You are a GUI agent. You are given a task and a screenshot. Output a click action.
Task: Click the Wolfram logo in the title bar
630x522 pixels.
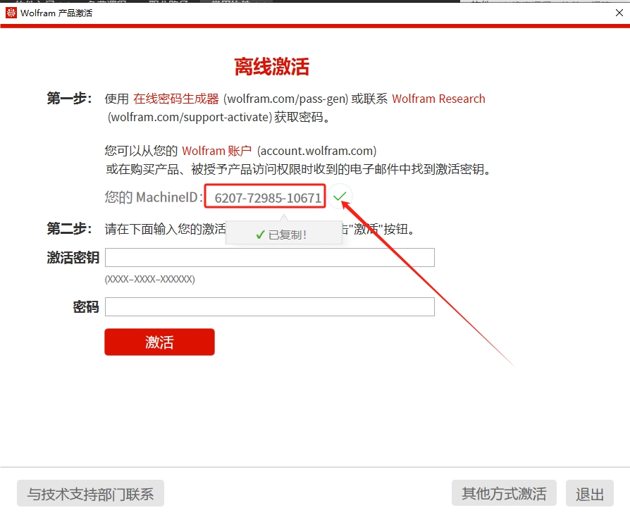[10, 12]
